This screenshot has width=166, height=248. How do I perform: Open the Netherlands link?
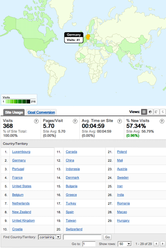[x=21, y=203]
